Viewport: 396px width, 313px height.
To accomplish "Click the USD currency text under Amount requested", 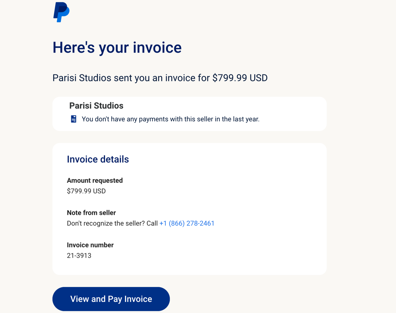I will pyautogui.click(x=100, y=191).
